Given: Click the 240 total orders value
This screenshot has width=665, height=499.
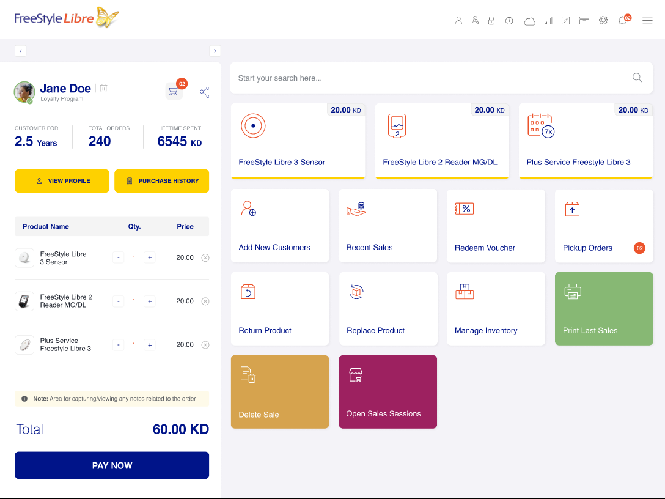Looking at the screenshot, I should [x=100, y=141].
